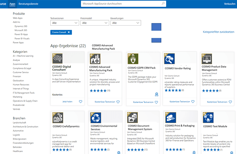
Task: Open COSMO Text Module app icon
Action: pos(208,117)
